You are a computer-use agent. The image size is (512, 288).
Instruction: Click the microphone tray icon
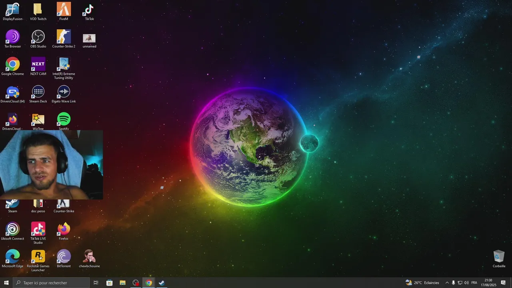pos(453,283)
